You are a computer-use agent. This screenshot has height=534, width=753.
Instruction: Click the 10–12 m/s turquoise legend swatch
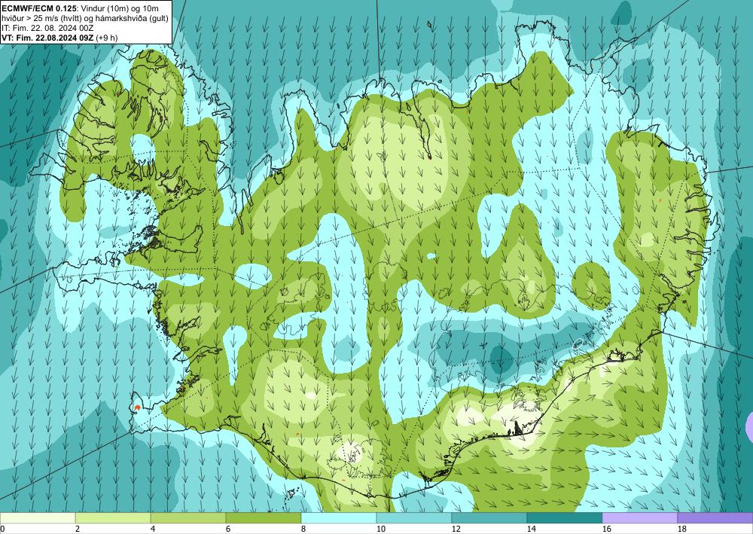(414, 518)
